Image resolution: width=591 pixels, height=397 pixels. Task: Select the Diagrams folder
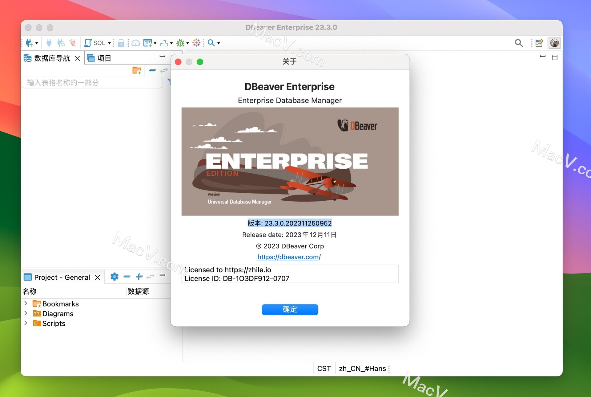click(x=53, y=314)
